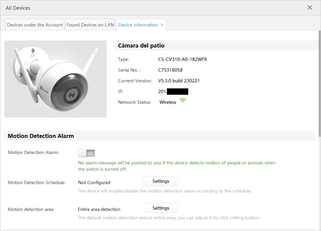Click the vertical scrollbar on the right
Viewport: 321px width, 231px height.
click(x=319, y=84)
